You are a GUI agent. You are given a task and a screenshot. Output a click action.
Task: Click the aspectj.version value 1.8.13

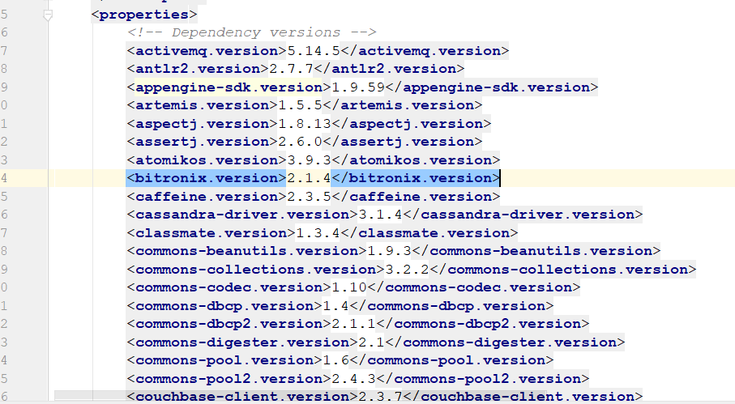tap(305, 124)
